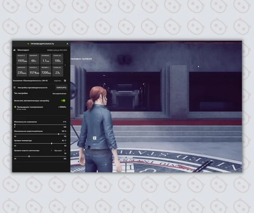254x213 pixels.
Task: Select the 1574 fan speed tile
Action: (x=34, y=71)
